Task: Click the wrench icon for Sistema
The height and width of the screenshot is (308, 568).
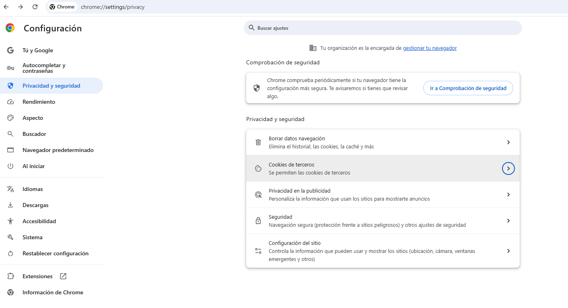Action: tap(10, 237)
